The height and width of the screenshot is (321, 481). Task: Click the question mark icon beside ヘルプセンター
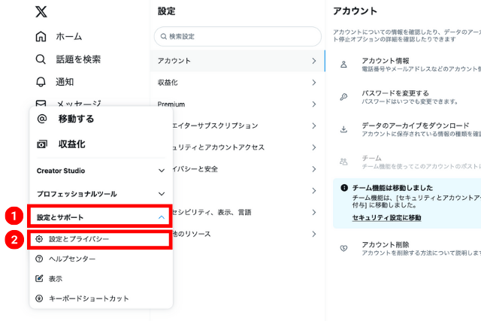[x=39, y=259]
